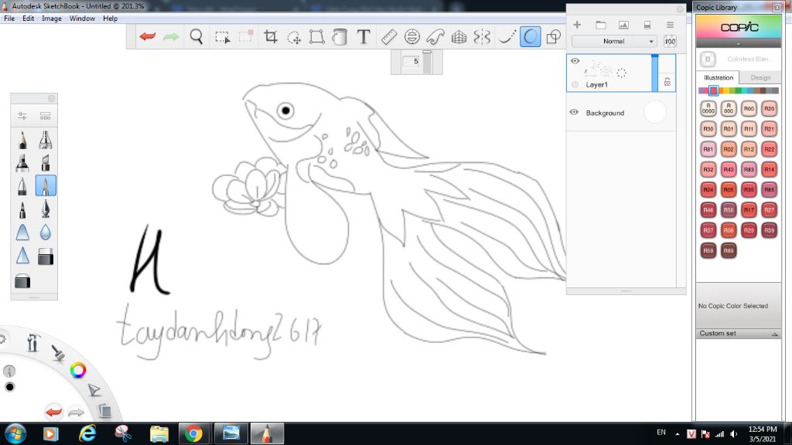The height and width of the screenshot is (445, 792).
Task: Select the water drop smear brush
Action: coord(46,232)
